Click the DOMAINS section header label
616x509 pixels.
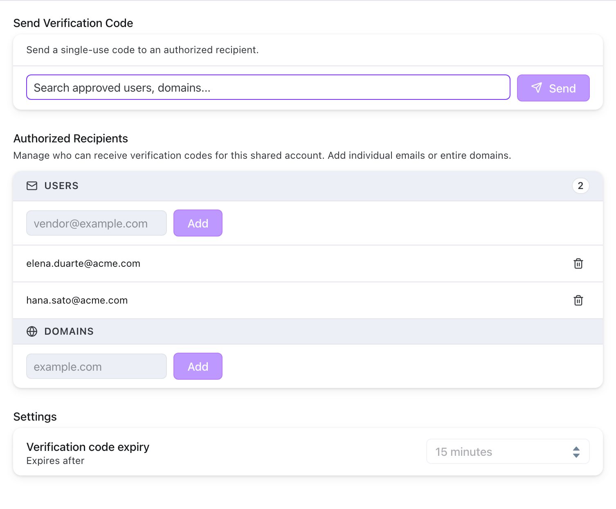[x=69, y=331]
